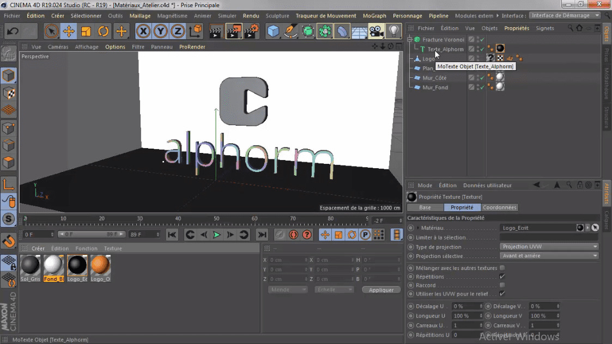The image size is (612, 344).
Task: Switch to Texture mode checkered cube
Action: pyautogui.click(x=9, y=93)
